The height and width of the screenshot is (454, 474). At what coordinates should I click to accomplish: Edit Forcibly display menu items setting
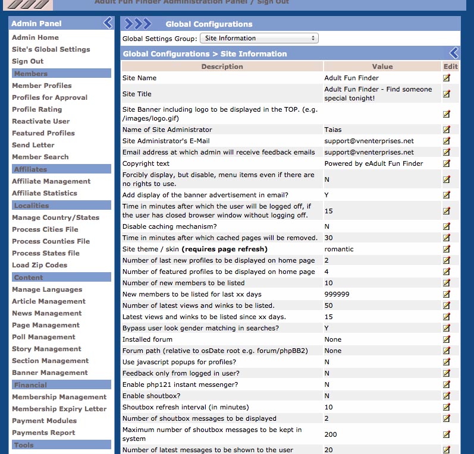click(x=447, y=179)
